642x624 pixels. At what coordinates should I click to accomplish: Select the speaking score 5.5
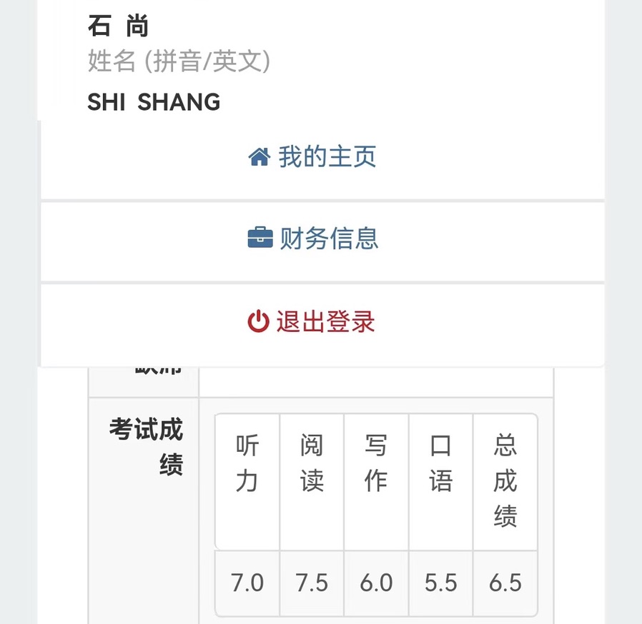[x=440, y=583]
